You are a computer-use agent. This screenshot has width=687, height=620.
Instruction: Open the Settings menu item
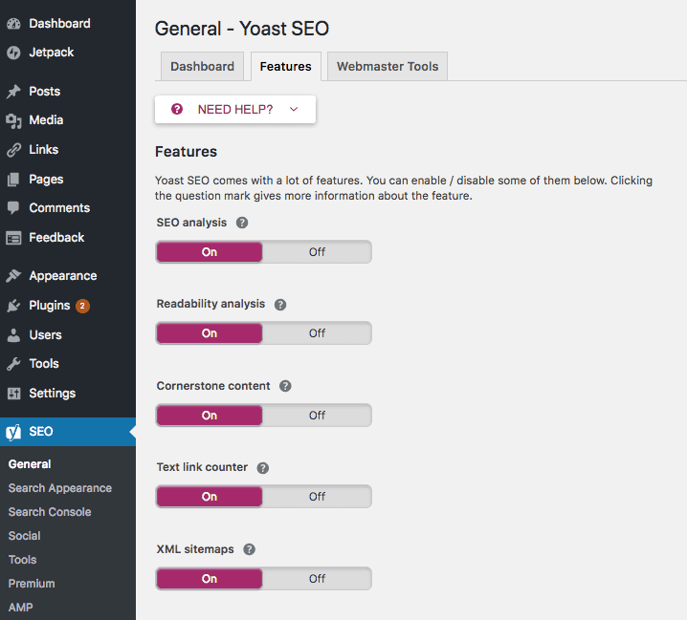click(52, 394)
